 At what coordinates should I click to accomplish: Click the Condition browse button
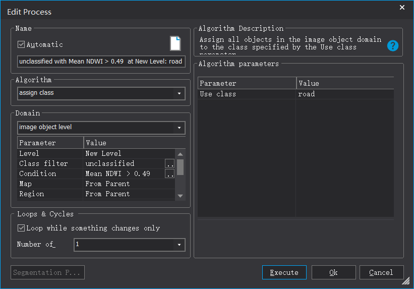(170, 174)
